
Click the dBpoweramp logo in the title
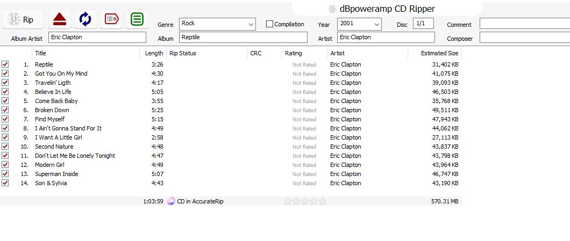332,9
